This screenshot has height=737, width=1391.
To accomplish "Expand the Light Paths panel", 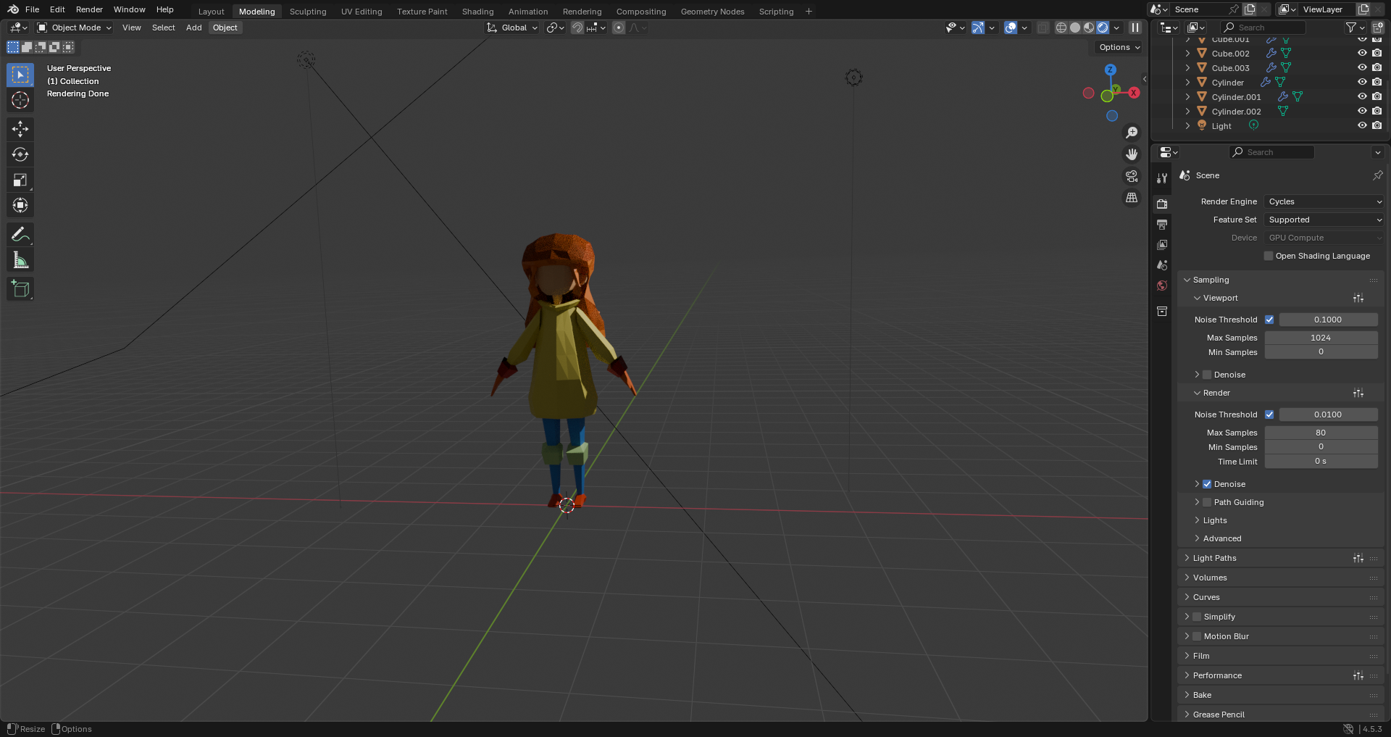I will pos(1215,558).
